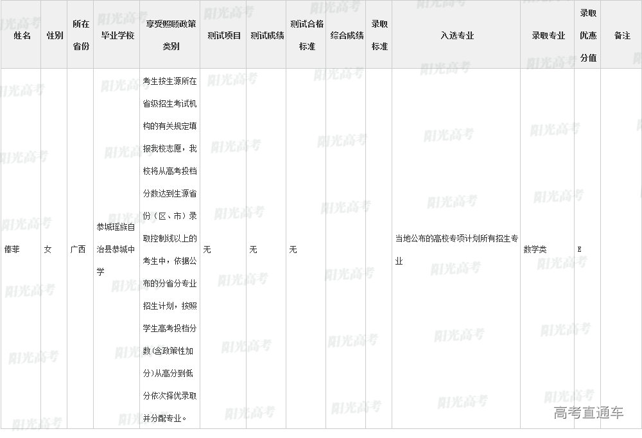Viewport: 642px width, 438px height.
Task: Click the 姓名 column header
Action: click(x=21, y=35)
